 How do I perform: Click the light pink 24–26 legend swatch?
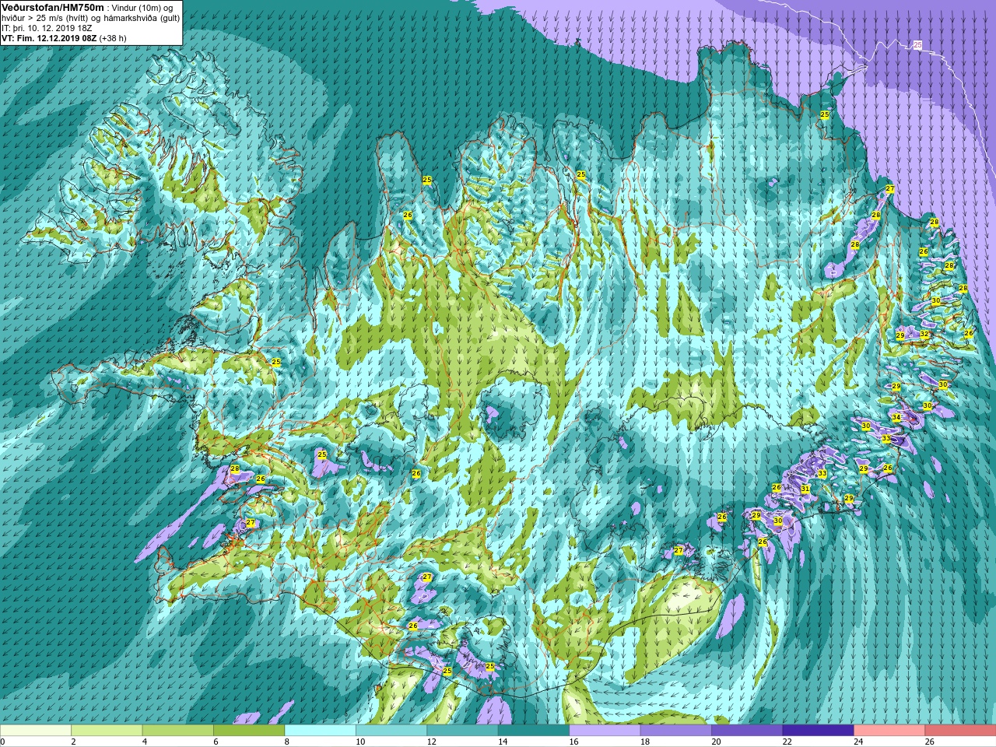(x=889, y=731)
